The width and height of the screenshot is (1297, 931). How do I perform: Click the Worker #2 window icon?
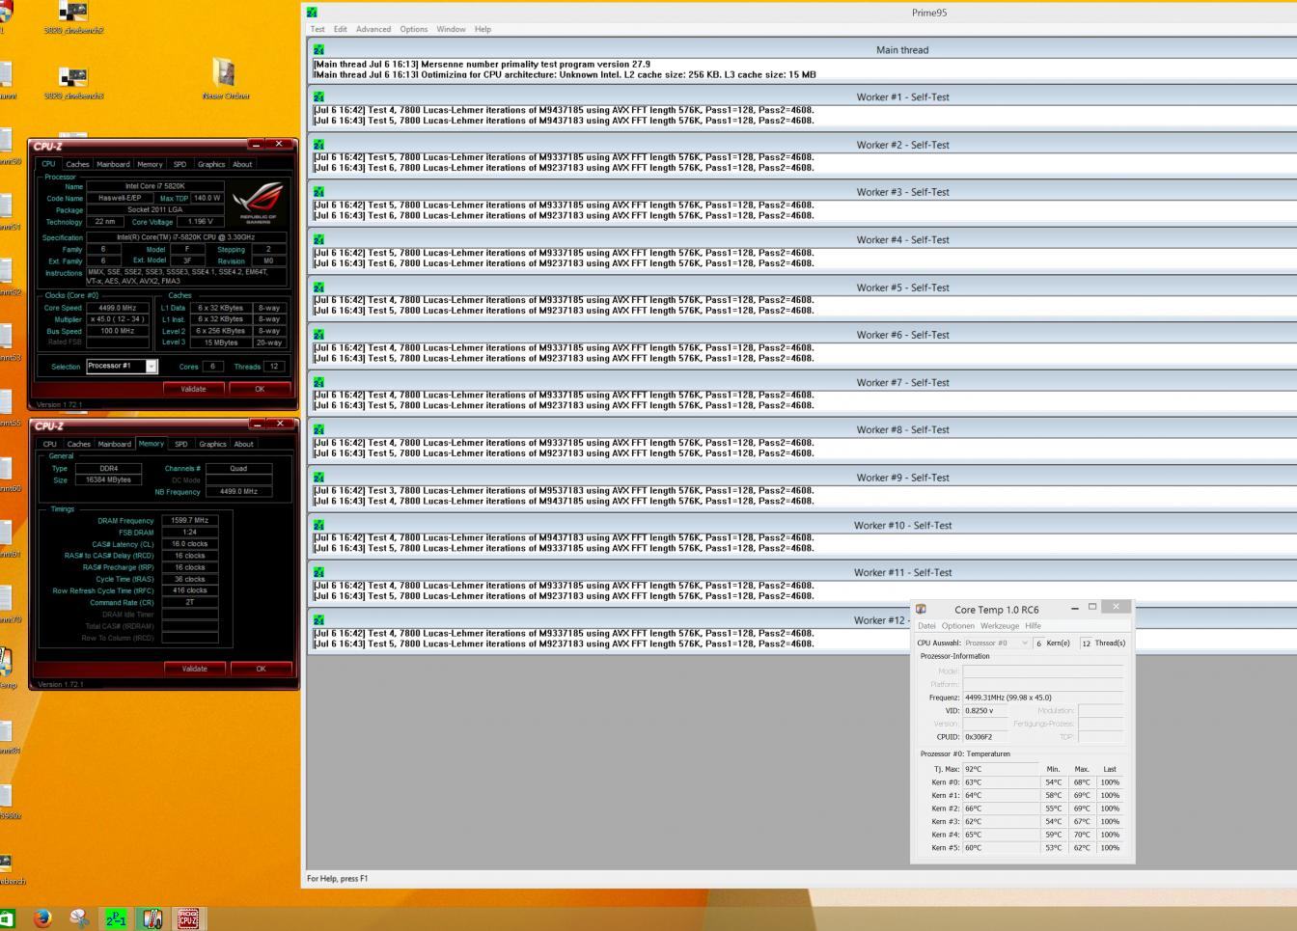point(318,145)
